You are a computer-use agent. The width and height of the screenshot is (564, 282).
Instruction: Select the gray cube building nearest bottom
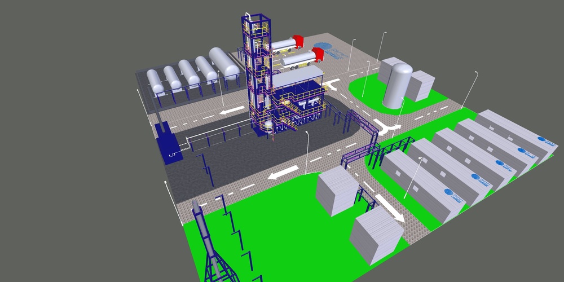pos(376,234)
